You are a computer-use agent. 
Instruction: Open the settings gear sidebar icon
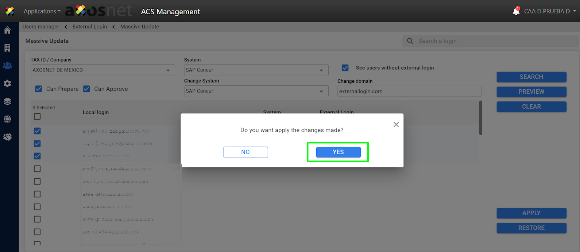(x=7, y=84)
